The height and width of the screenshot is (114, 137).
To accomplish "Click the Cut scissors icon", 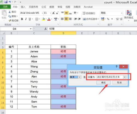I will tap(10, 12).
